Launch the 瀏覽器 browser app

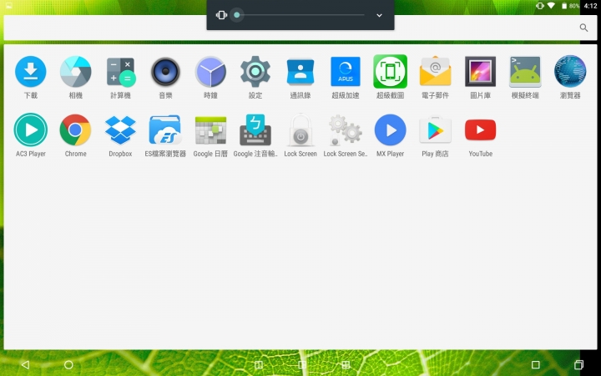570,72
